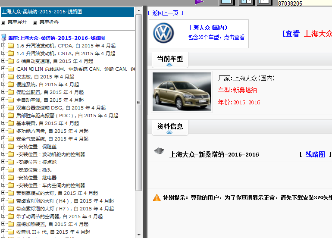332x238 pixels.
Task: Click the 87038205 number field at top
Action: (305, 3)
